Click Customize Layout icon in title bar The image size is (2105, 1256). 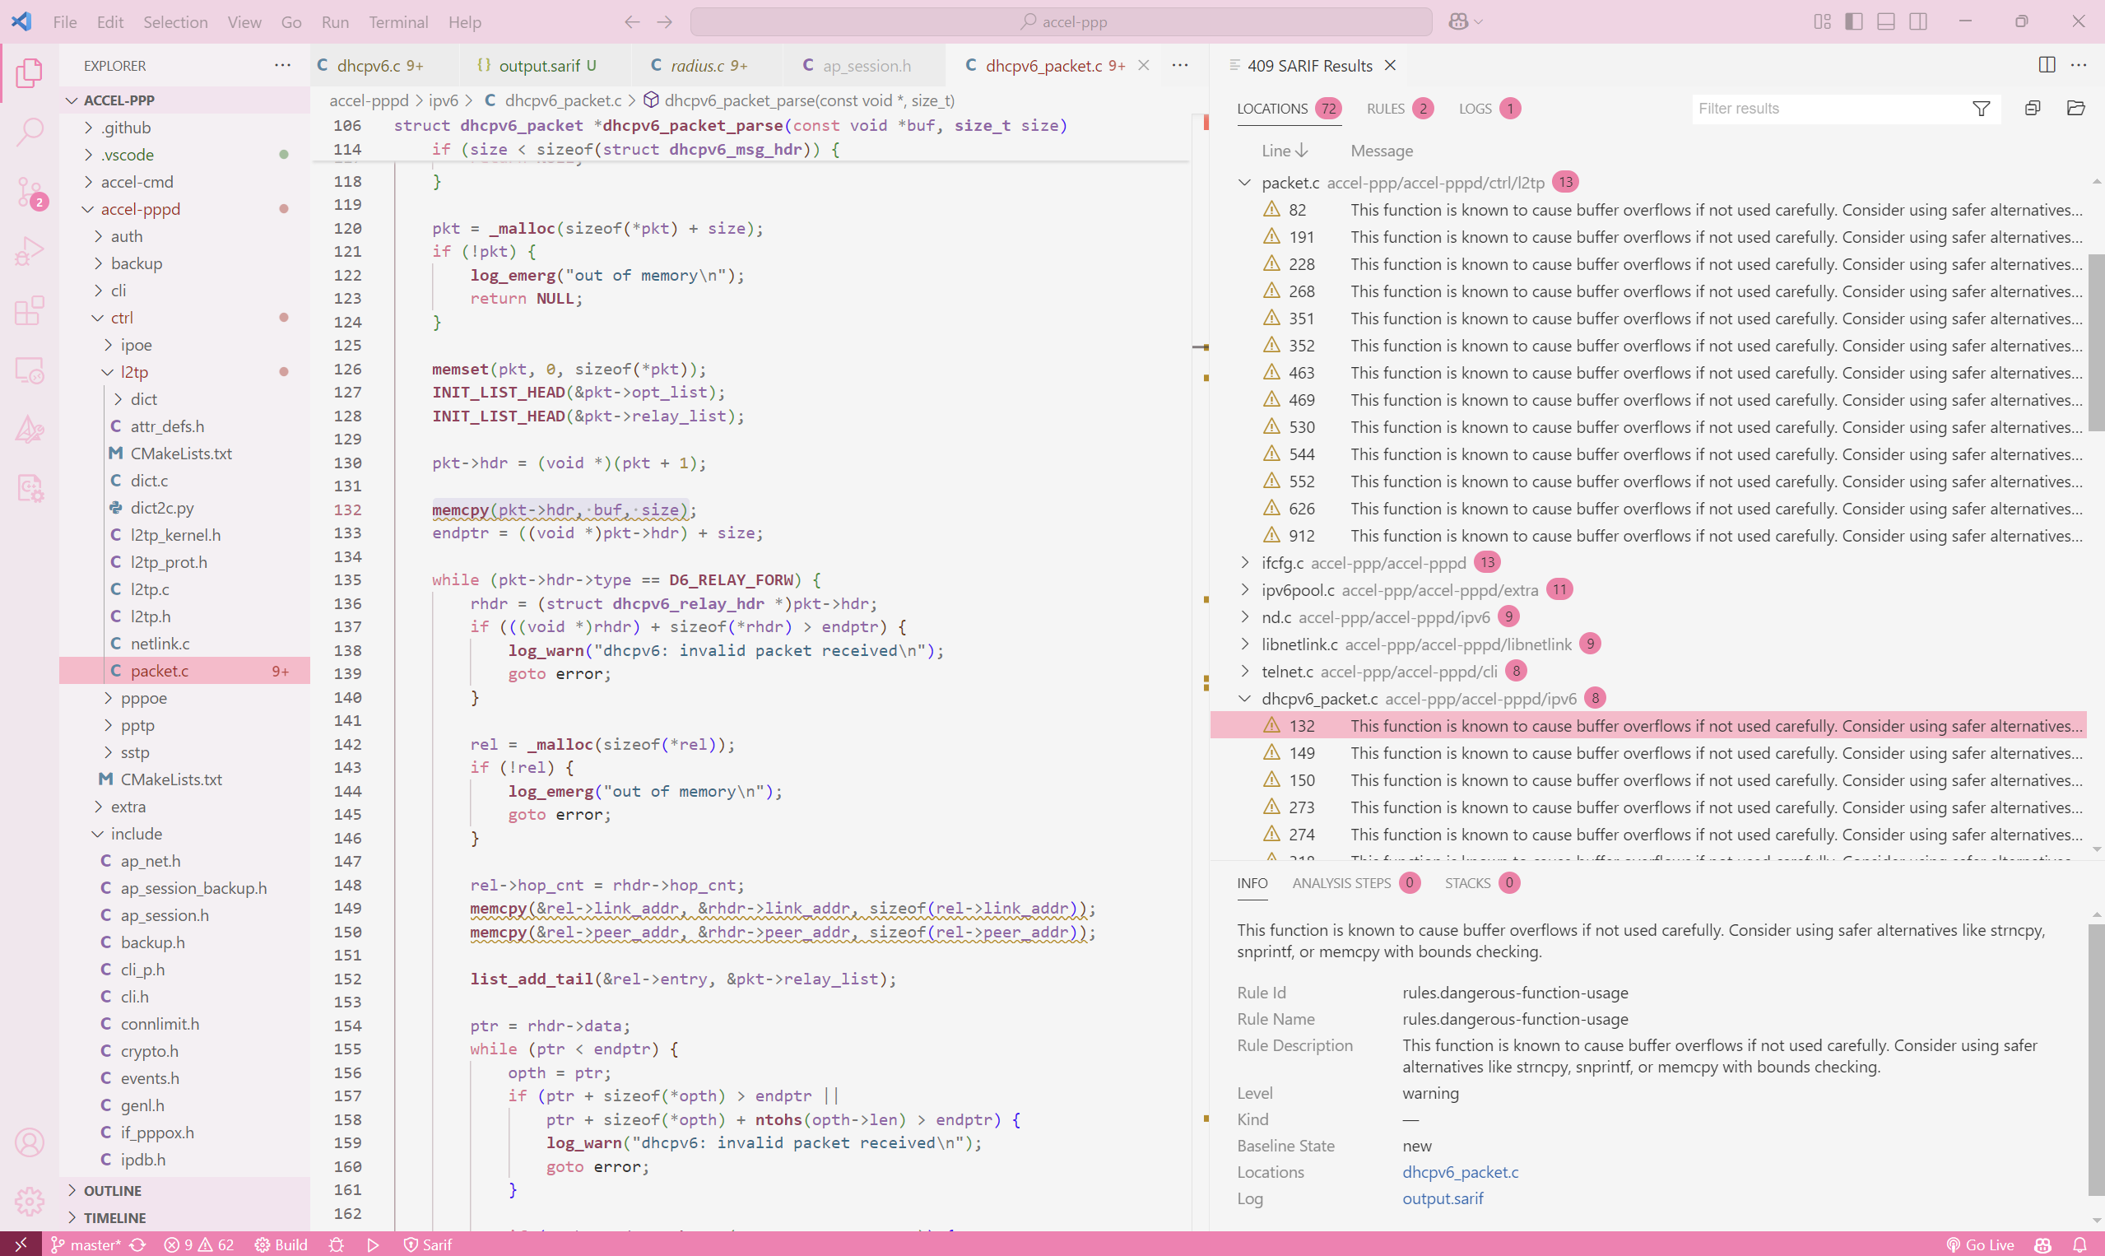[x=1823, y=22]
